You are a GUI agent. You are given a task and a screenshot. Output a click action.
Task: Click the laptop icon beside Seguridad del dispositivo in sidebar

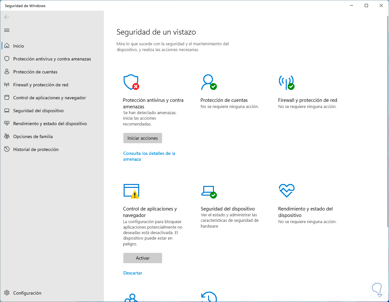(x=7, y=111)
